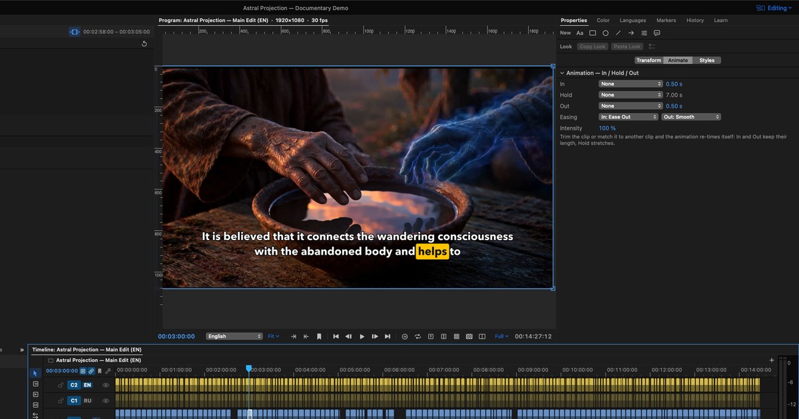This screenshot has width=799, height=419.
Task: Select the new arrow shape tool
Action: (631, 33)
